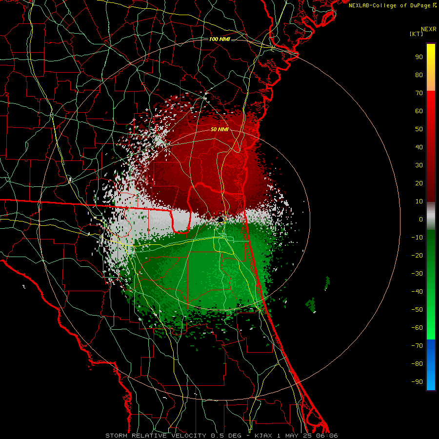The image size is (439, 439).
Task: Pick the blue bottom segment of color bar
Action: click(431, 365)
